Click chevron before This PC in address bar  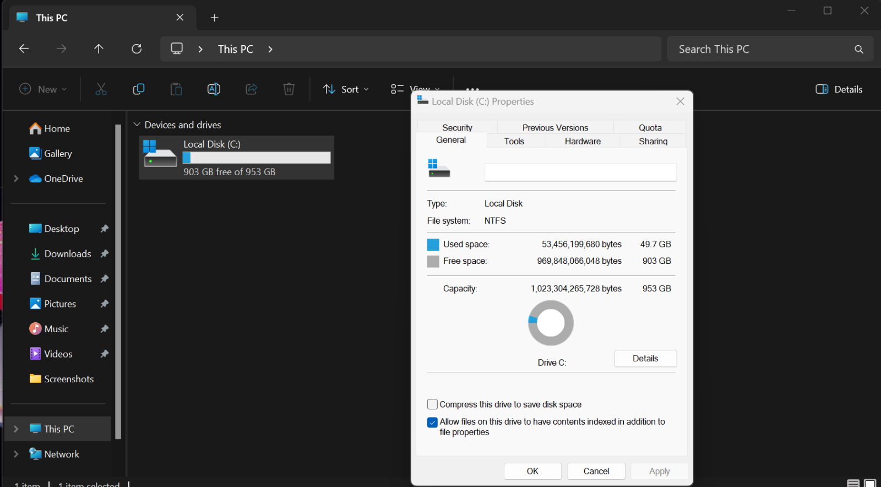pos(200,49)
